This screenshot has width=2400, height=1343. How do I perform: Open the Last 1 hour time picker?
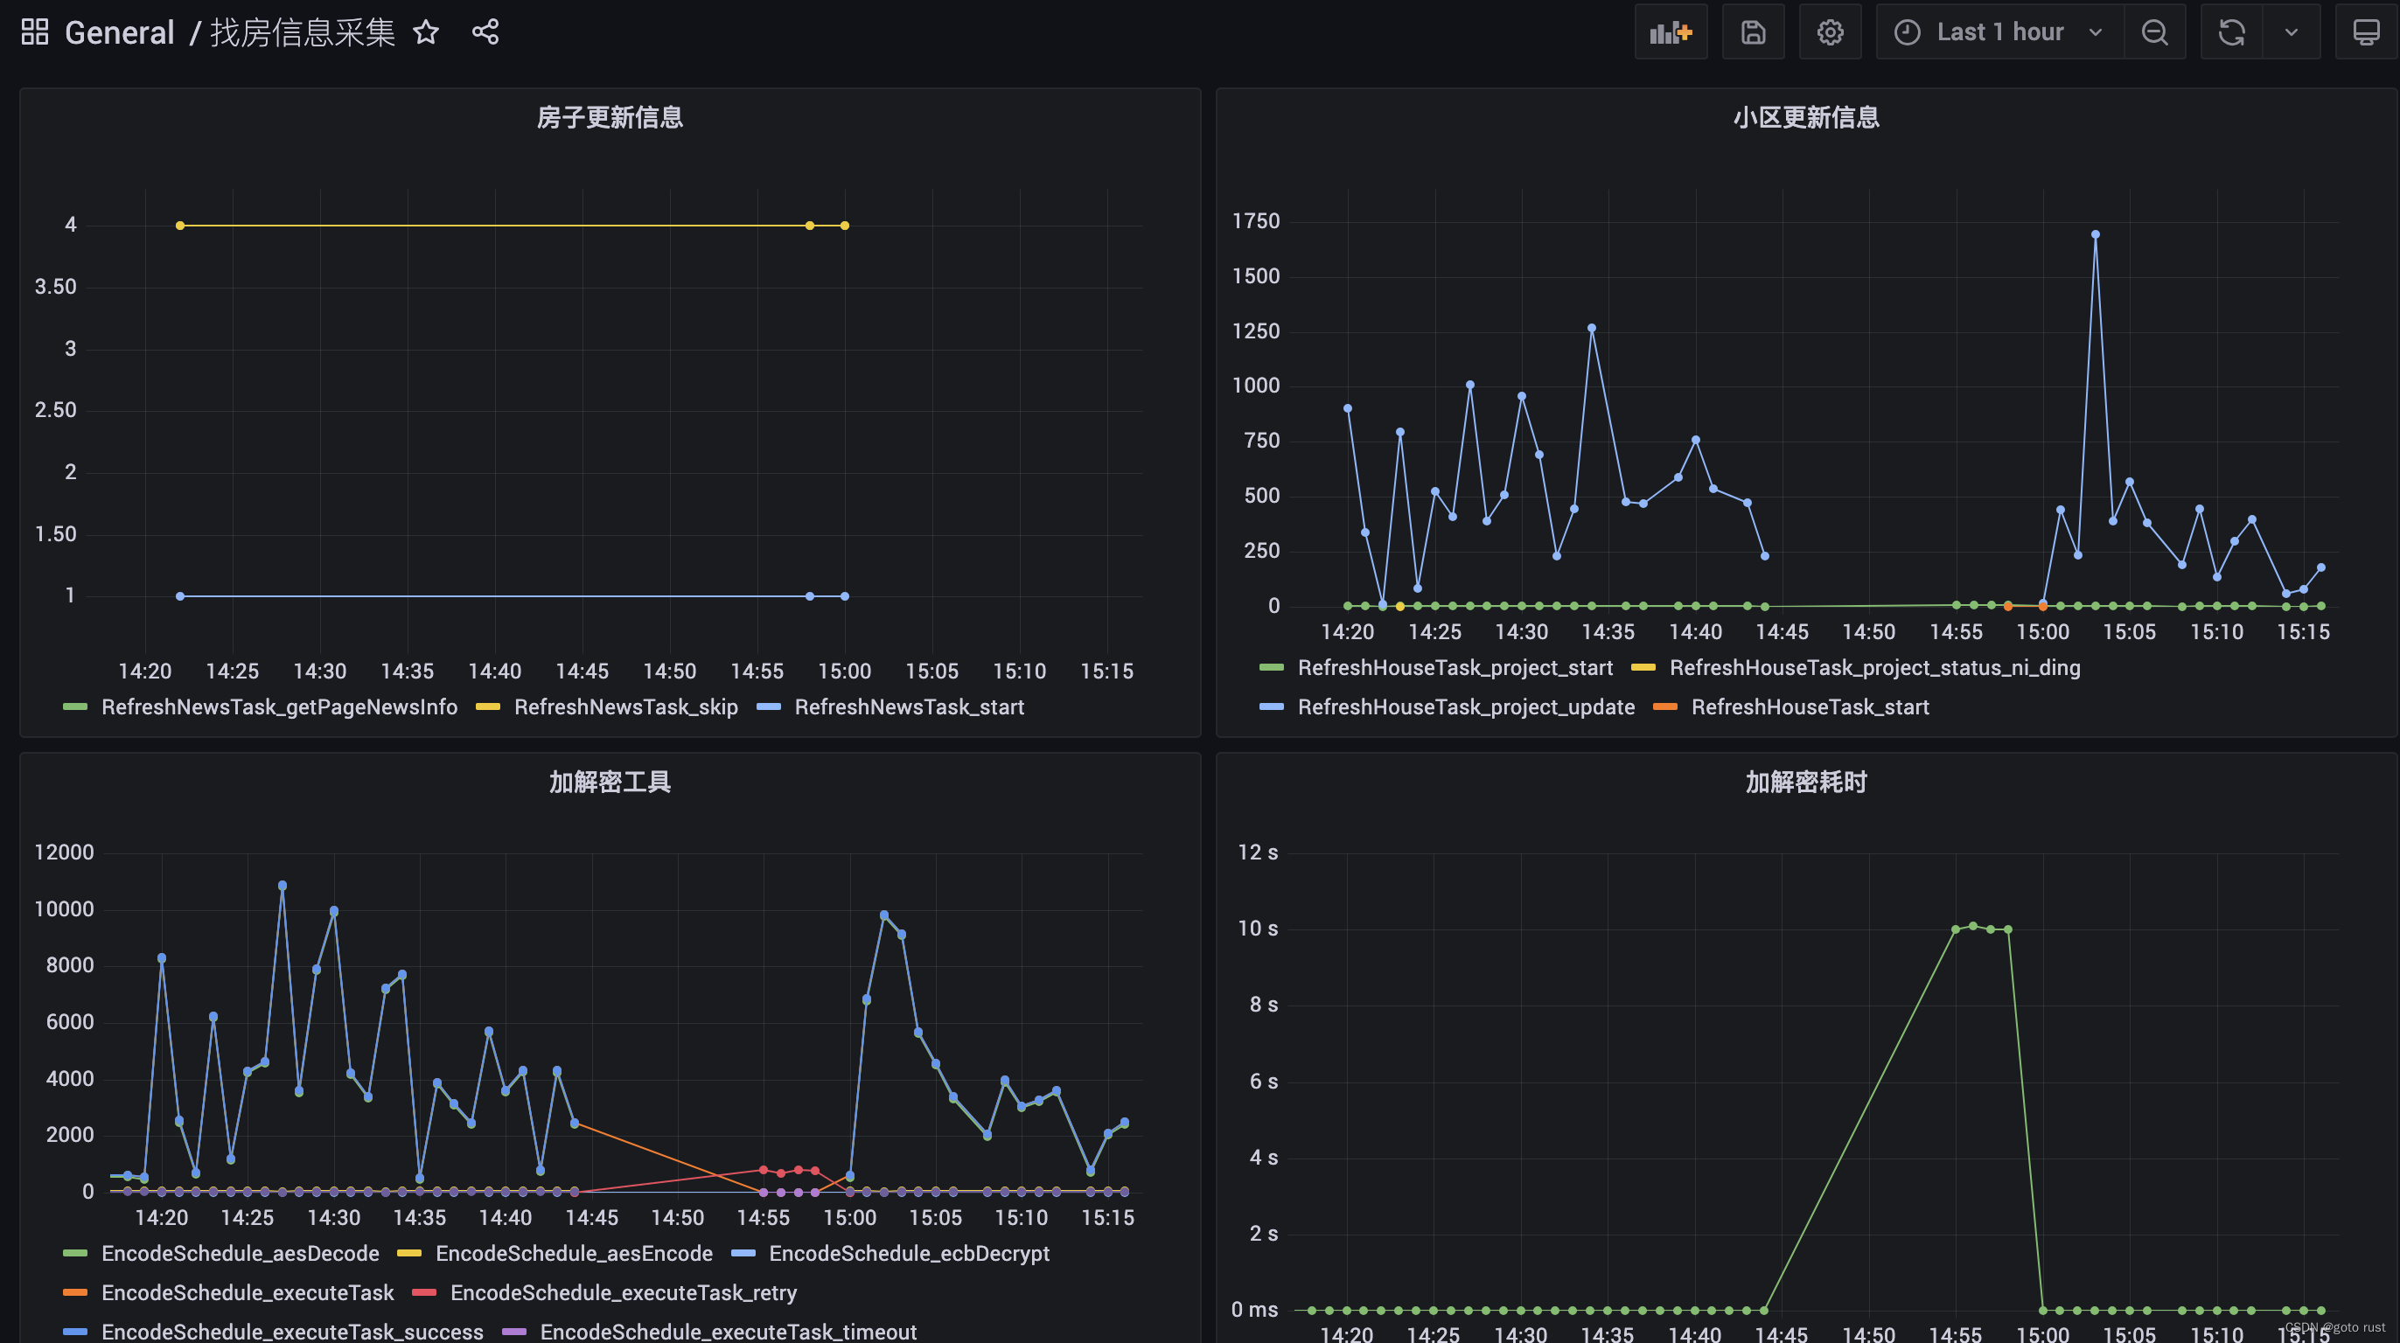pos(1999,32)
